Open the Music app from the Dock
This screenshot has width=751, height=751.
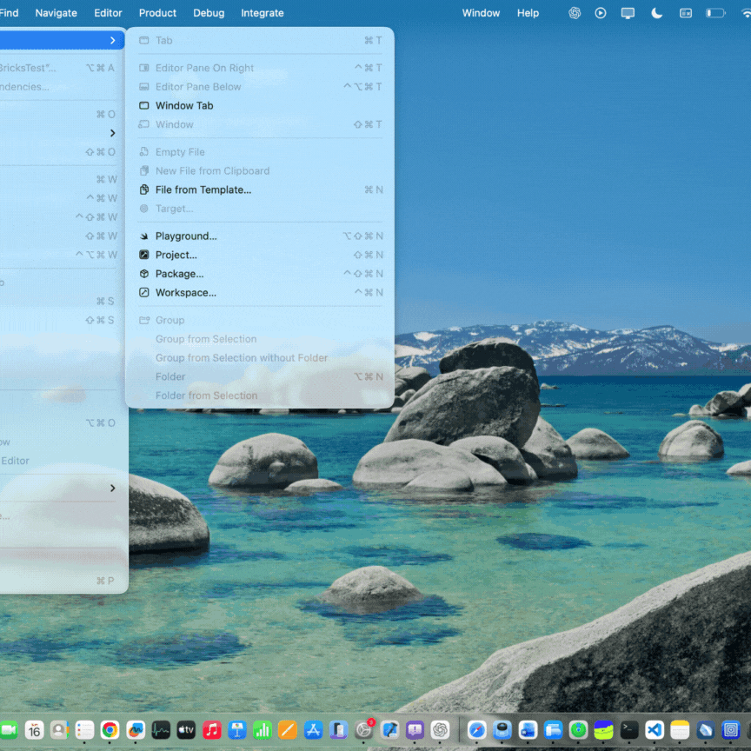(x=212, y=732)
